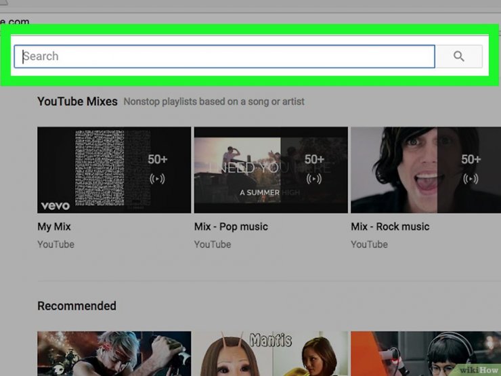Viewport: 501px width, 376px height.
Task: Click the YouTube Mixes section heading
Action: tap(77, 102)
